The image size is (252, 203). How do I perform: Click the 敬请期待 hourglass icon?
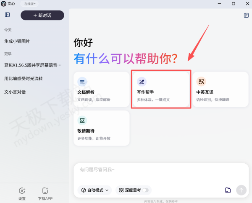(x=82, y=120)
